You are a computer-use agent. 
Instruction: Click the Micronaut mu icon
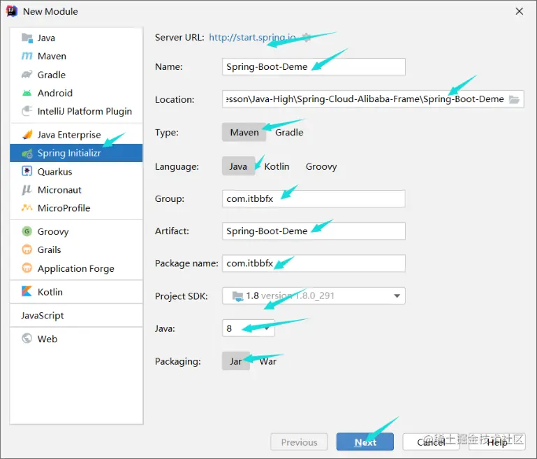pyautogui.click(x=27, y=190)
